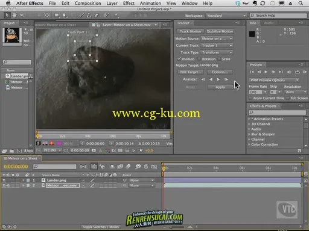The image size is (309, 231).
Task: Click in the Search Help field
Action: 278,16
